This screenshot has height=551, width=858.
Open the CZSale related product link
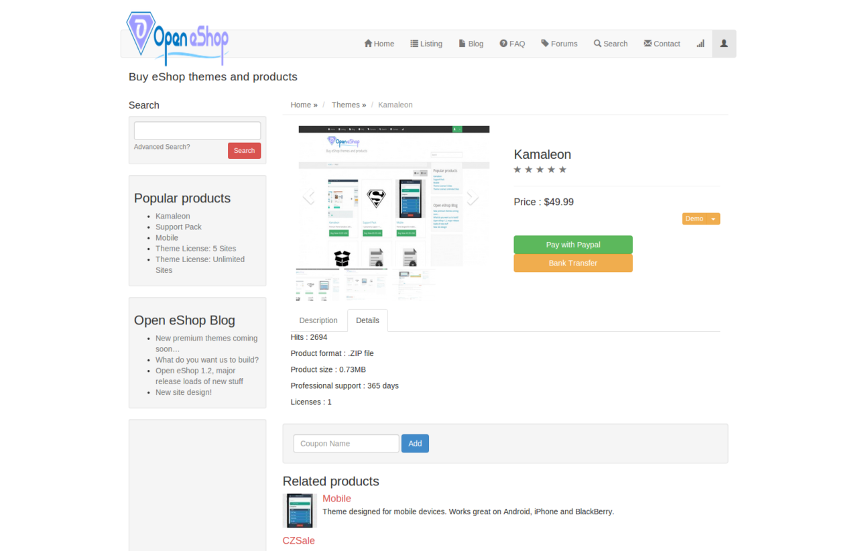[x=298, y=540]
